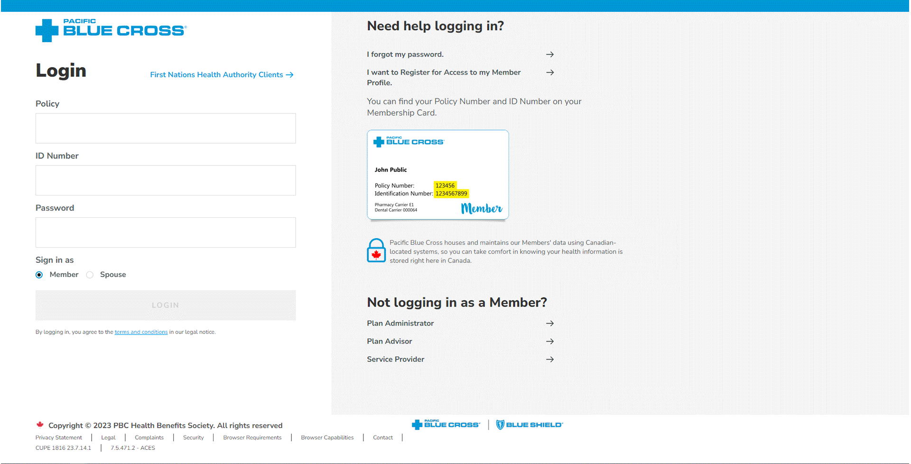Open Privacy Statement in the footer
The width and height of the screenshot is (911, 464).
(x=59, y=437)
